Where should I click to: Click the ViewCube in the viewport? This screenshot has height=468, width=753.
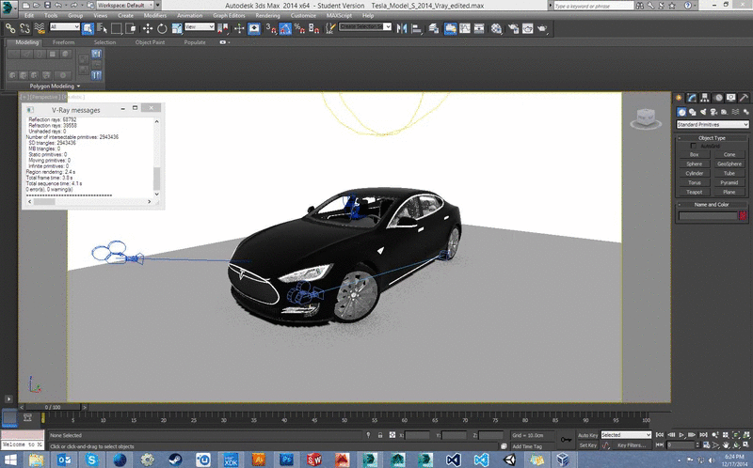(x=646, y=118)
